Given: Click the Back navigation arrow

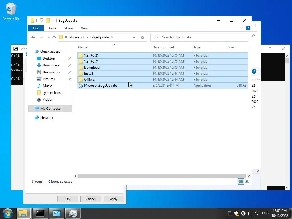Looking at the screenshot, I should pyautogui.click(x=33, y=37).
